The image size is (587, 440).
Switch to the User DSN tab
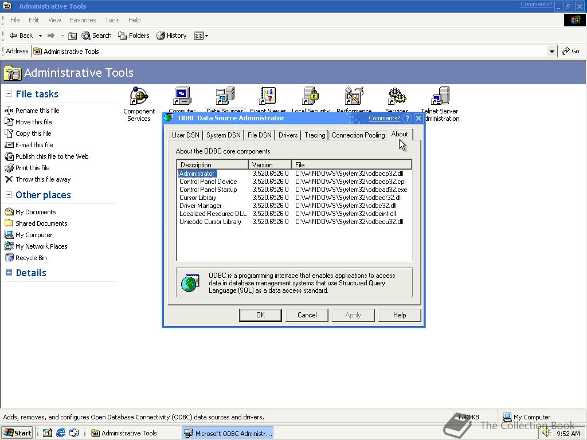[x=185, y=135]
